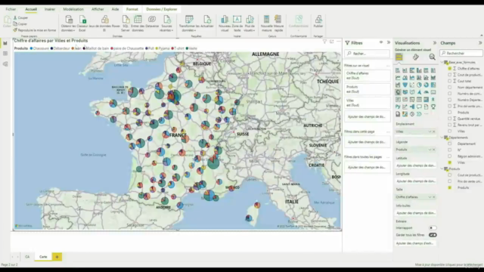Insert a Zone de texte
Image resolution: width=484 pixels, height=272 pixels.
(237, 23)
